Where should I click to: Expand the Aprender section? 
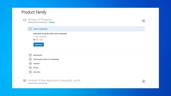tap(30, 72)
